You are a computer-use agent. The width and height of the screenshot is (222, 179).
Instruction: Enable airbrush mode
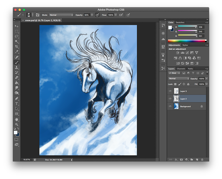pyautogui.click(x=121, y=15)
